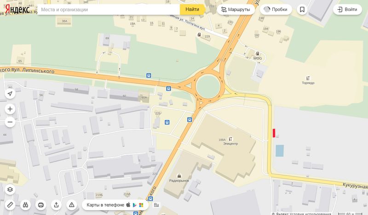
Task: Click the zoom out minus button
Action: click(10, 122)
